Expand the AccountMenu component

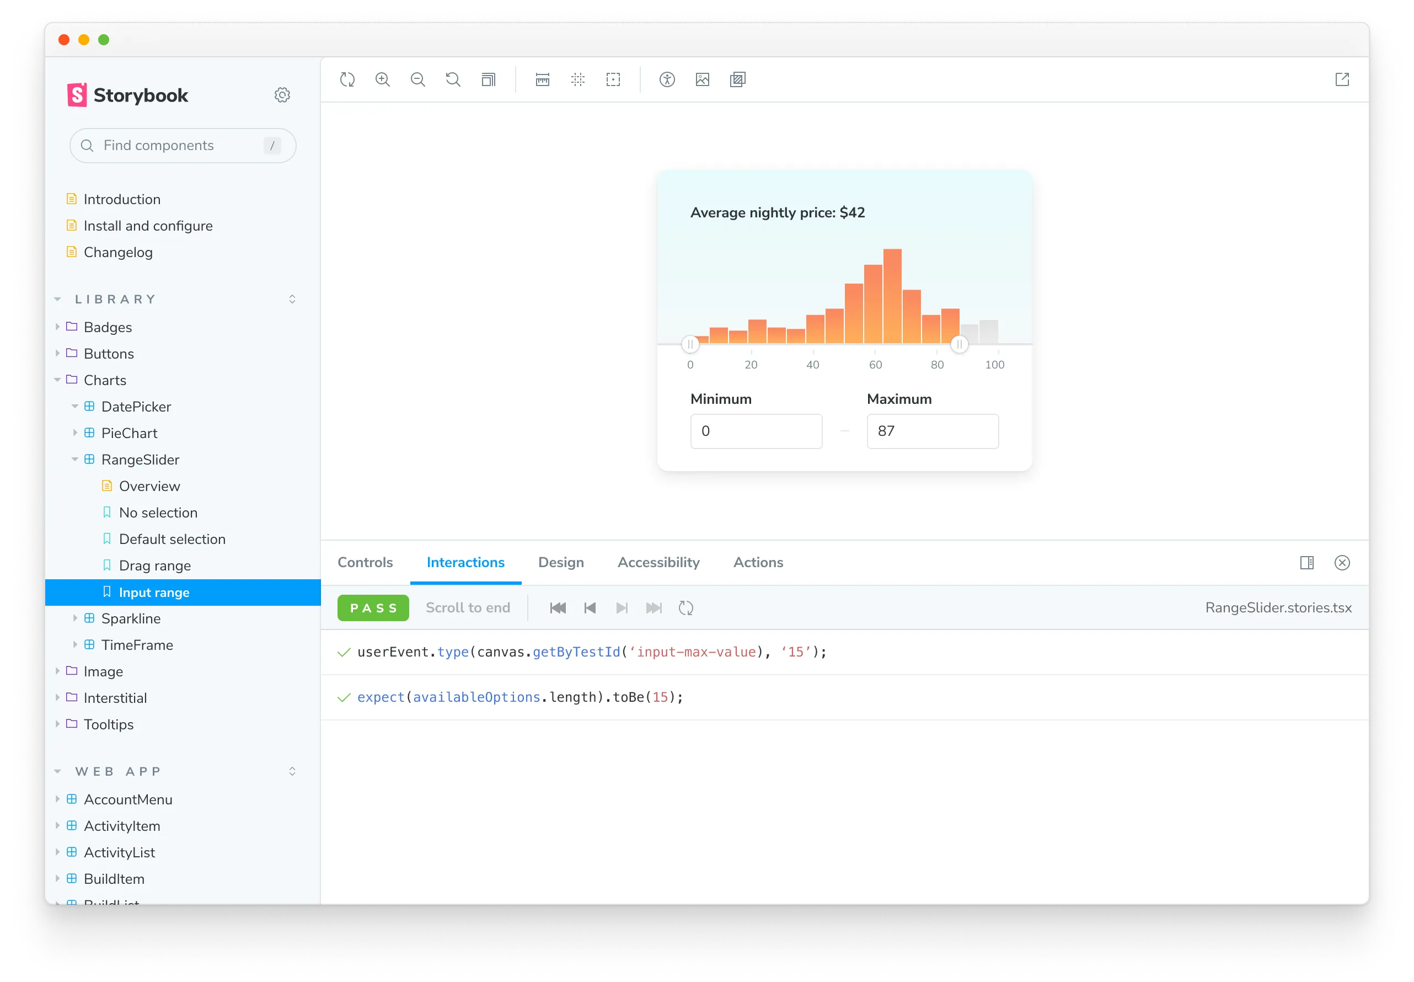(57, 799)
